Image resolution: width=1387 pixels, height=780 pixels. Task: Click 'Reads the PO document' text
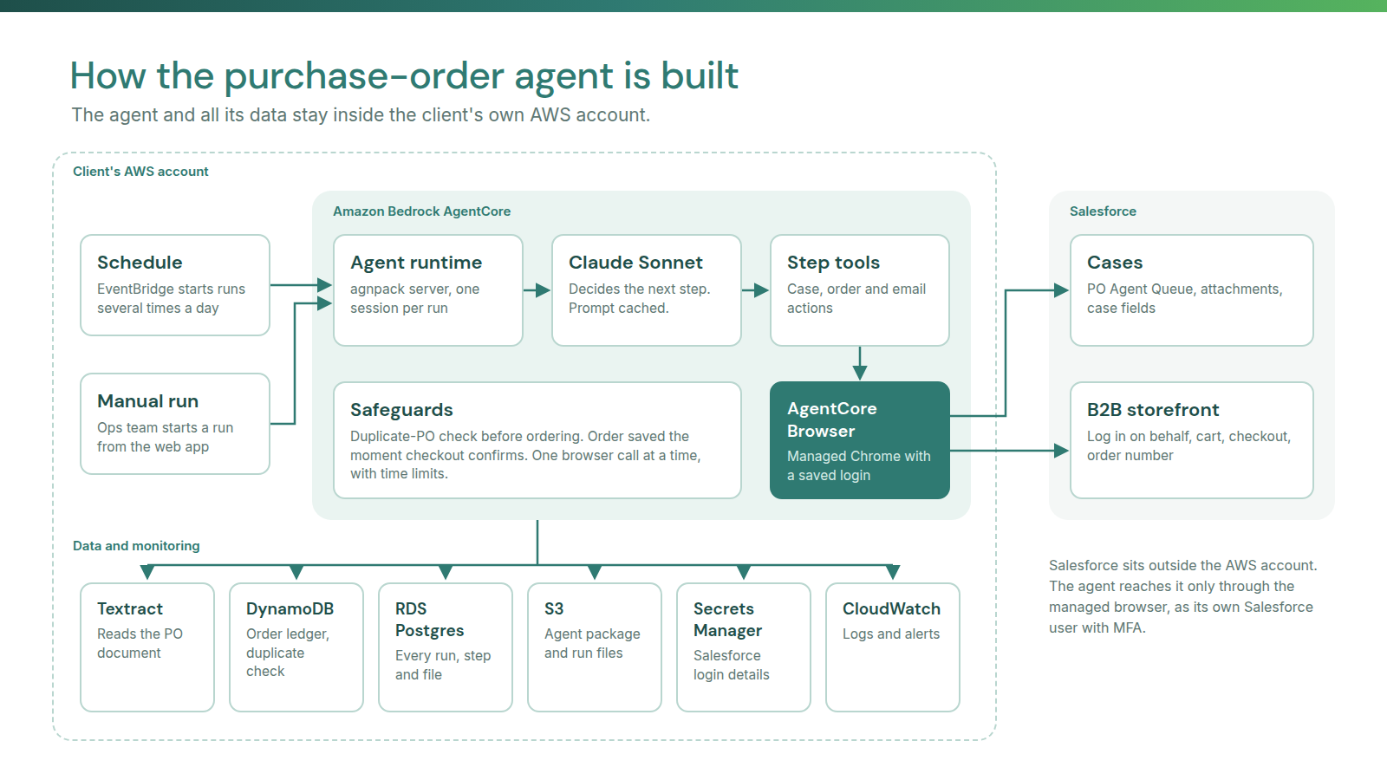(x=140, y=643)
